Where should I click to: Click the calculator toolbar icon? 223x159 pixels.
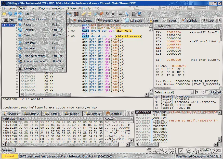tap(134, 14)
